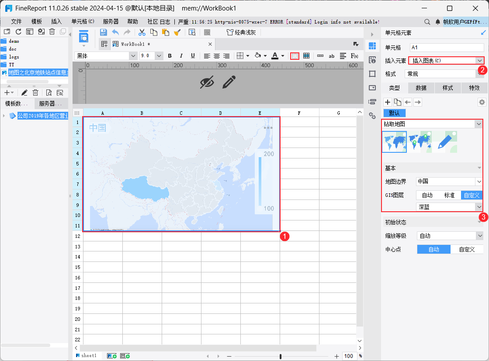The height and width of the screenshot is (361, 489).
Task: Click the gear settings icon in chart type panel
Action: (x=482, y=102)
